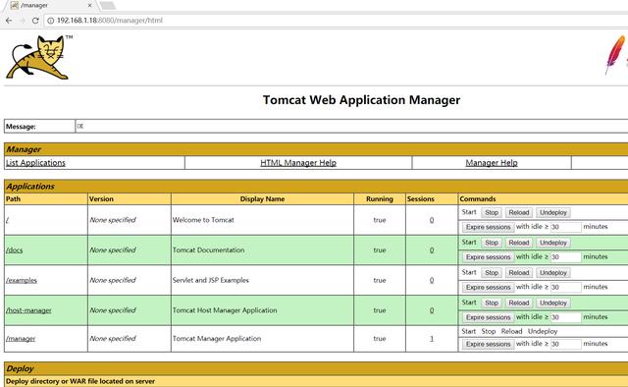Screen dimensions: 628x387
Task: Click idle minutes field for /host-manager
Action: click(x=565, y=317)
